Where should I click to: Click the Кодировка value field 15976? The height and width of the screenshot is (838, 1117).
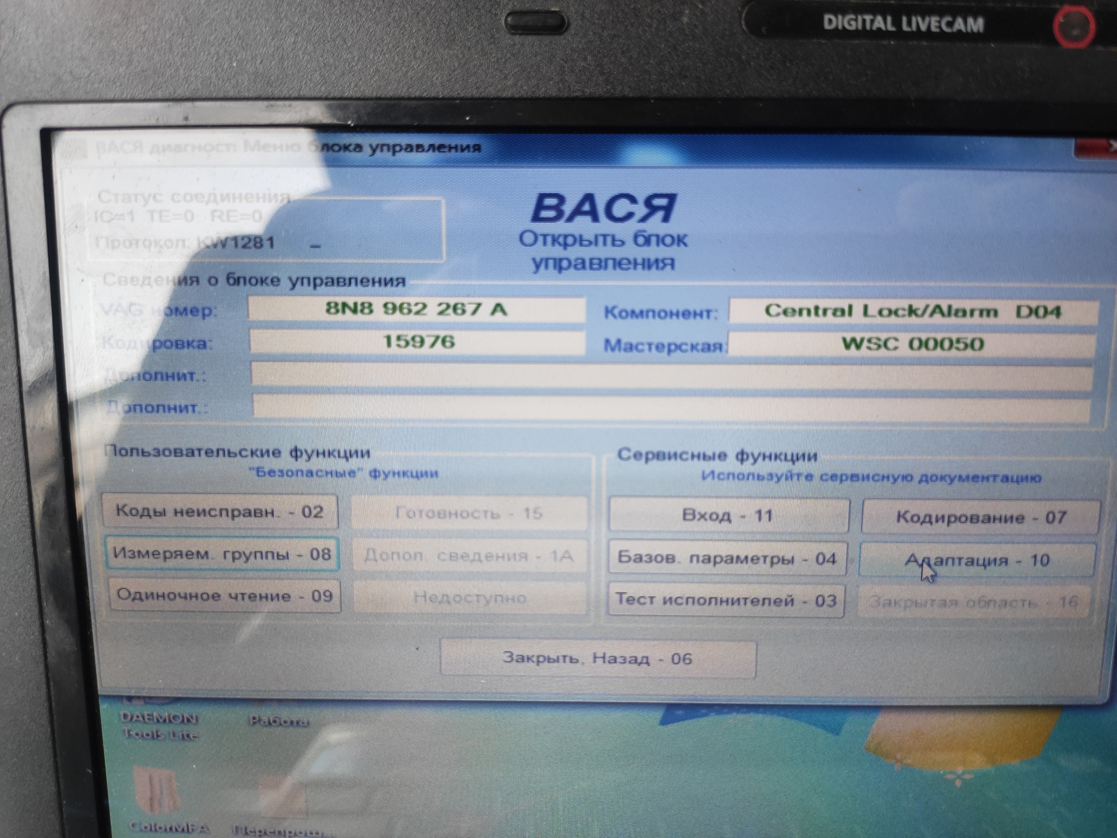[417, 342]
